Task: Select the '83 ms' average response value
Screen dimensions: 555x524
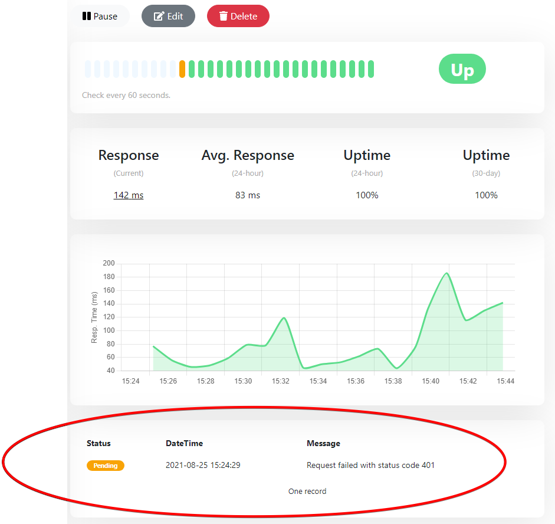Action: (248, 195)
